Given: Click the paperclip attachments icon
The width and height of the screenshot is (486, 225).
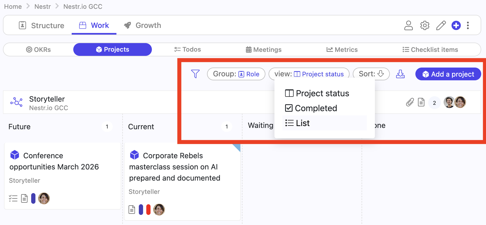Looking at the screenshot, I should tap(410, 102).
